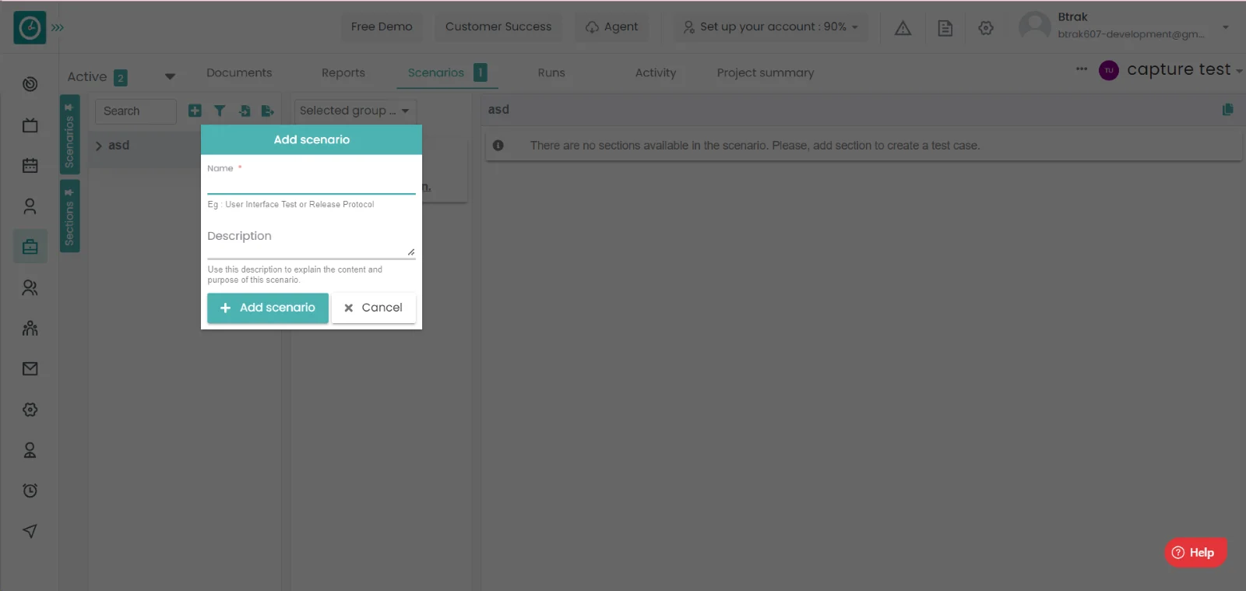Viewport: 1246px width, 591px height.
Task: Open the paper plane sidebar icon
Action: point(30,531)
